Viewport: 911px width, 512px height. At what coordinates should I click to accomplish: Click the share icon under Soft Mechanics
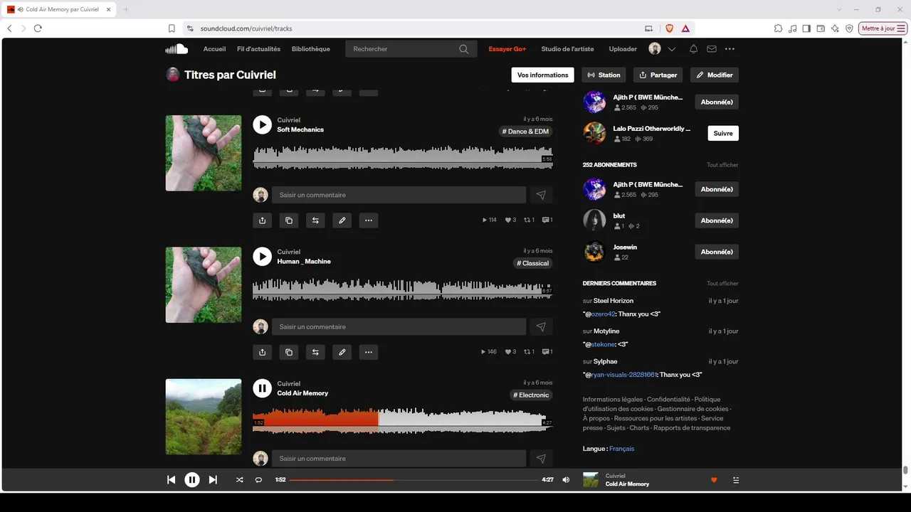pos(263,220)
